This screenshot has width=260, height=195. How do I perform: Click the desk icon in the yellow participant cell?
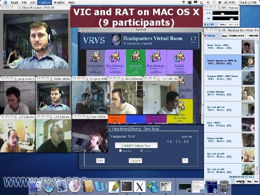tap(182, 106)
